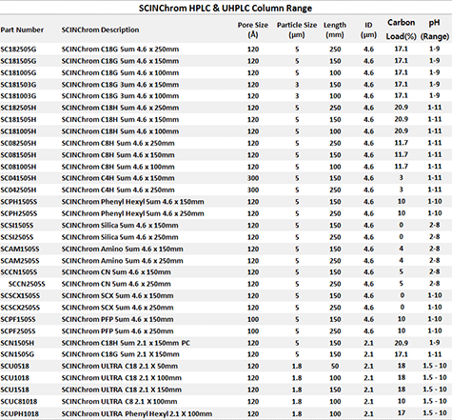Select part number SCSCX1505S
This screenshot has height=420, width=452.
click(x=20, y=295)
